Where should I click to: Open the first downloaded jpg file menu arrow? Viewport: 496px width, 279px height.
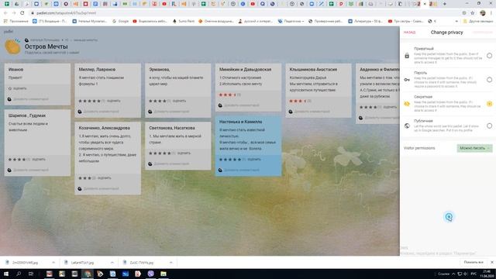tap(53, 263)
